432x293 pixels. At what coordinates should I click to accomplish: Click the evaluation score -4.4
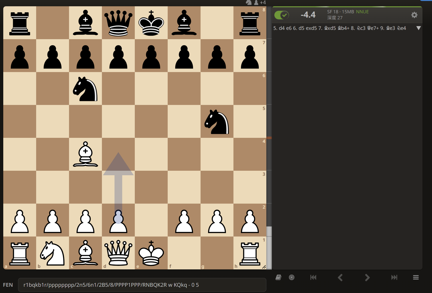coord(308,15)
